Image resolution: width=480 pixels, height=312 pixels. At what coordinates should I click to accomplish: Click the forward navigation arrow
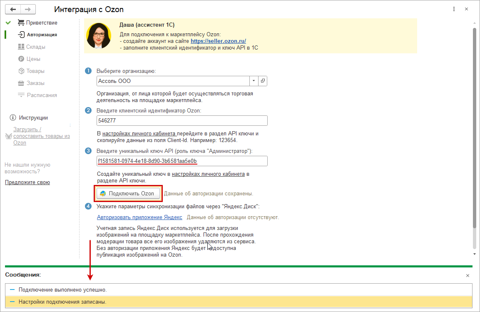(x=28, y=9)
